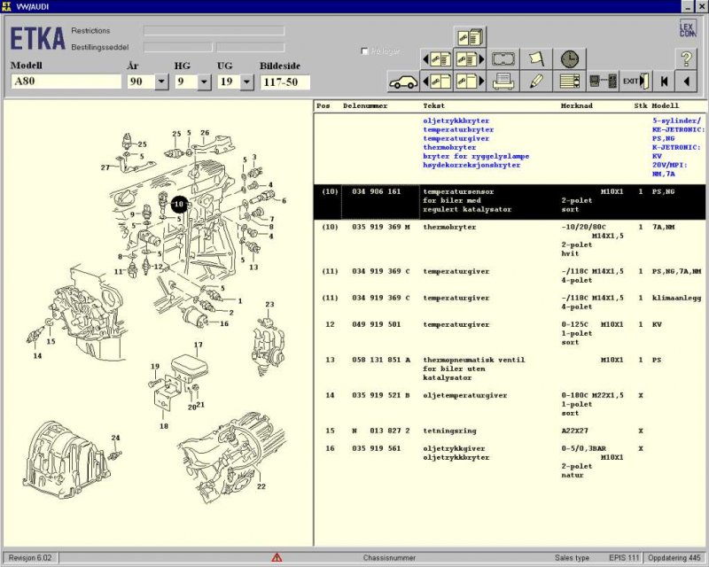Image resolution: width=709 pixels, height=567 pixels.
Task: Click the flag marker icon
Action: [x=535, y=59]
